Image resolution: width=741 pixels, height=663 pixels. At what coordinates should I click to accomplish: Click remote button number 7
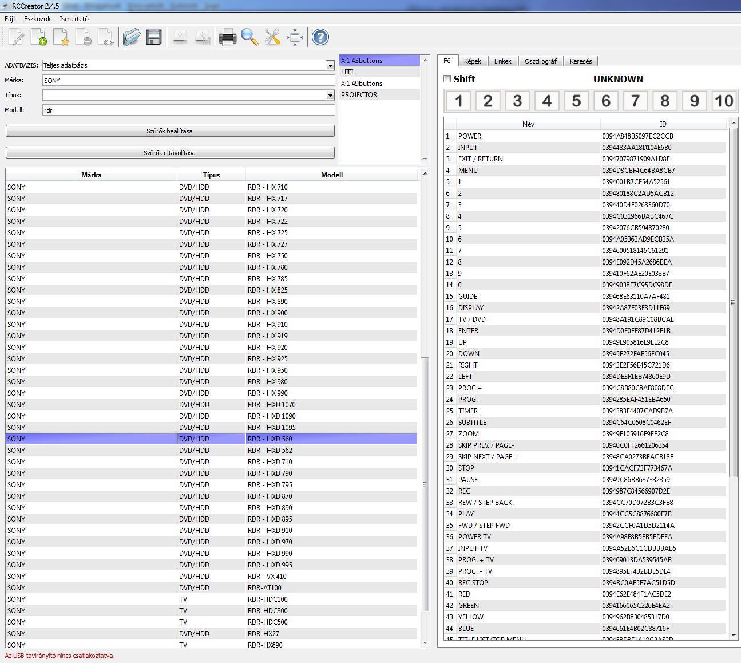click(x=636, y=101)
